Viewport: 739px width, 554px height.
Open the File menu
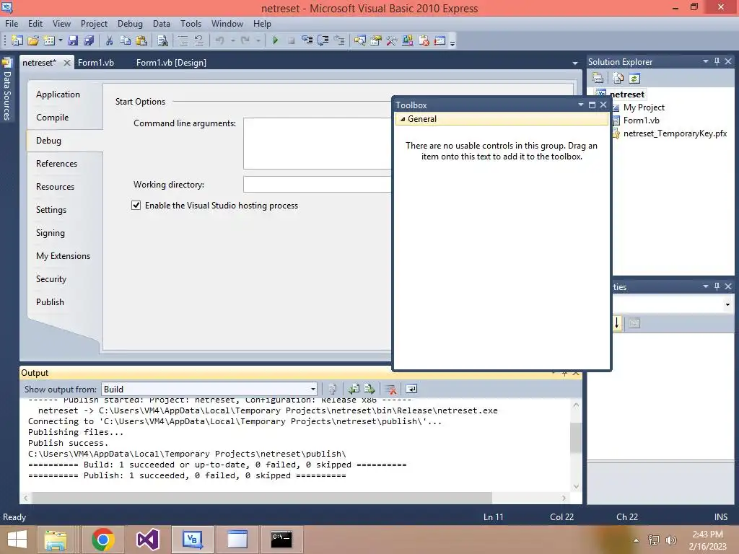(x=12, y=24)
